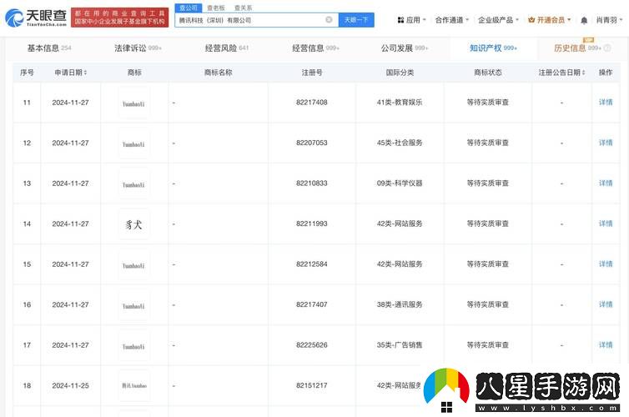Select registration number 82211993
The height and width of the screenshot is (417, 629).
pos(312,224)
